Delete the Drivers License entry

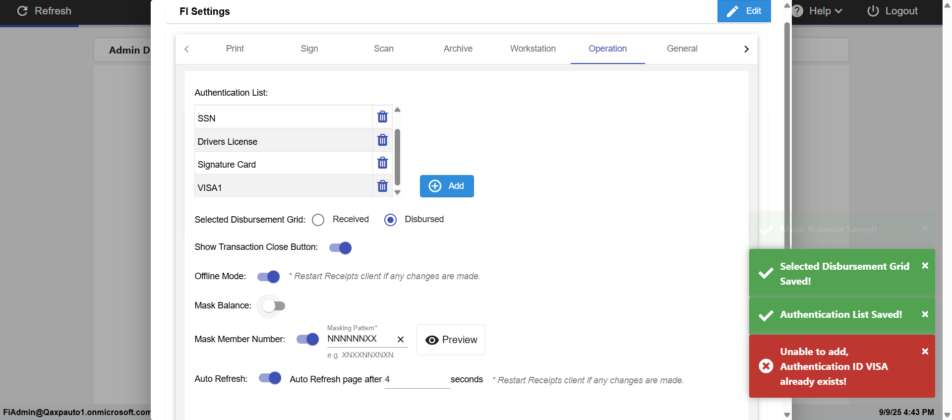click(x=382, y=140)
